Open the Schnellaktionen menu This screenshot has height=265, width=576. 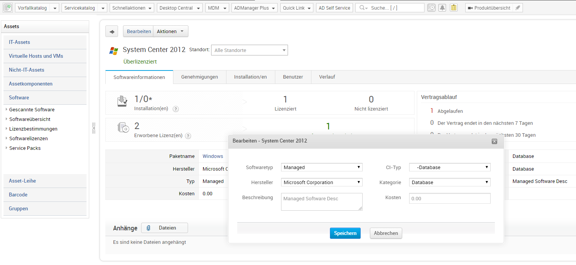tap(132, 8)
